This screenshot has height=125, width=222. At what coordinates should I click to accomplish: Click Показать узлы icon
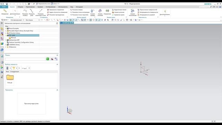tap(32, 12)
